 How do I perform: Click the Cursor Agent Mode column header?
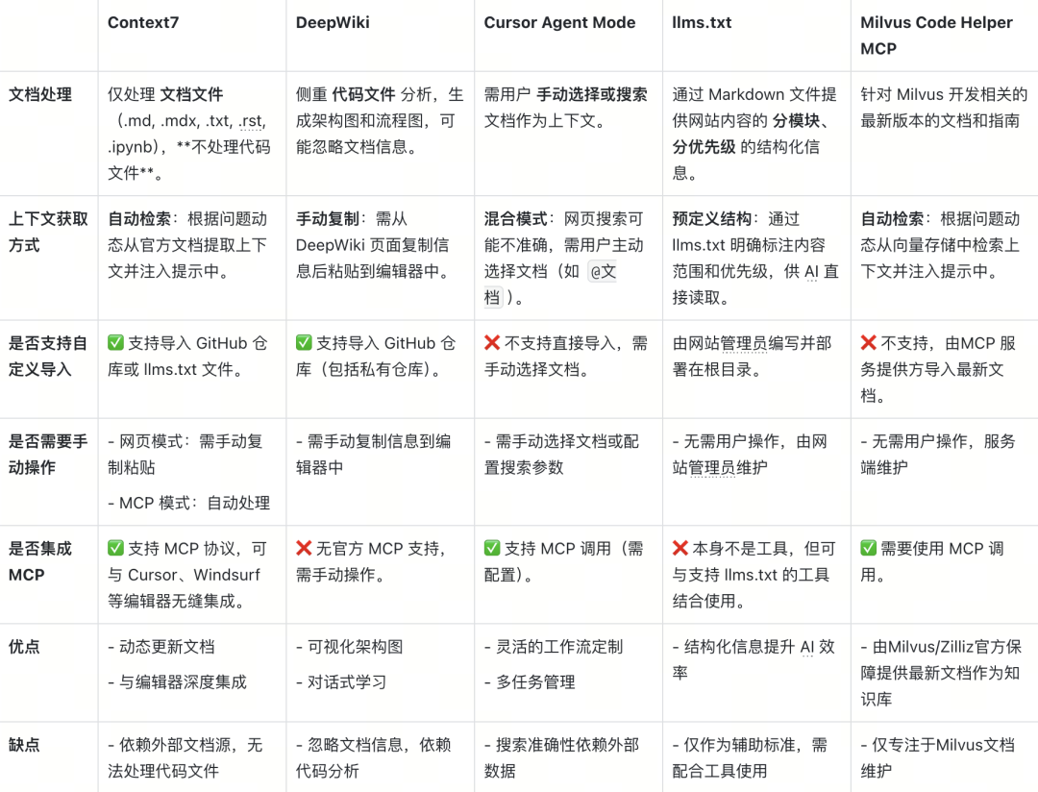[559, 22]
